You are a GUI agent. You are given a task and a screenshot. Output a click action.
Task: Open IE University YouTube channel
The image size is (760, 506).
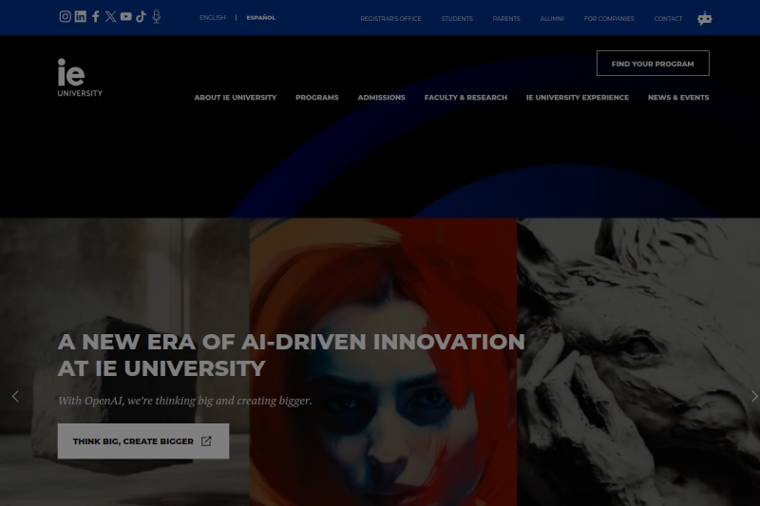(x=126, y=16)
